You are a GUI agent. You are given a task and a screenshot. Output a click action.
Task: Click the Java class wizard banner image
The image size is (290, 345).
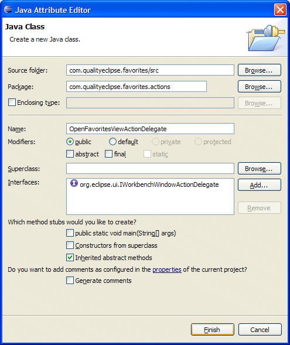266,37
